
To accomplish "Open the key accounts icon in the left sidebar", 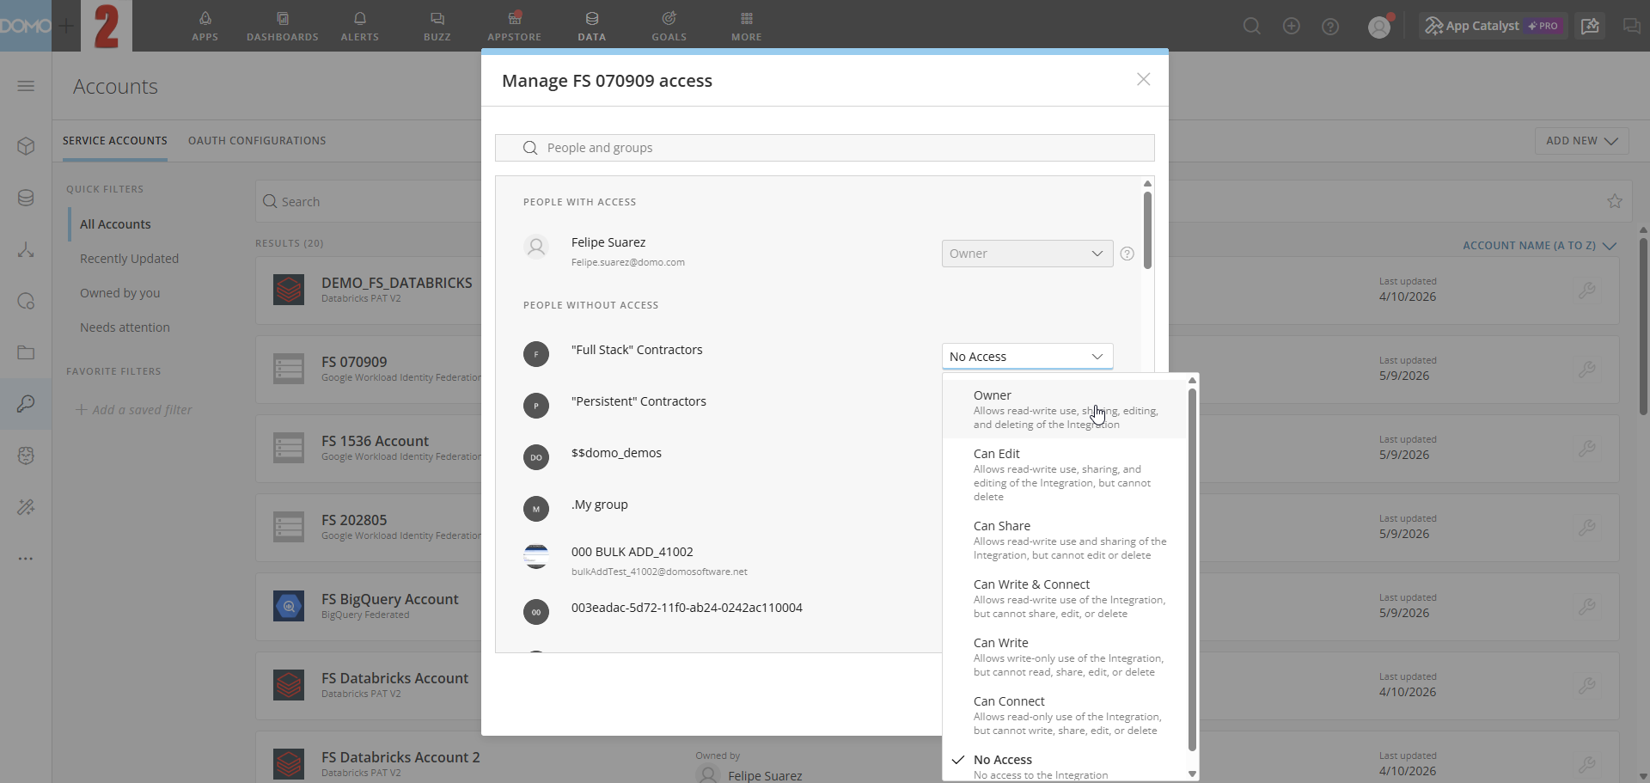I will pyautogui.click(x=26, y=404).
